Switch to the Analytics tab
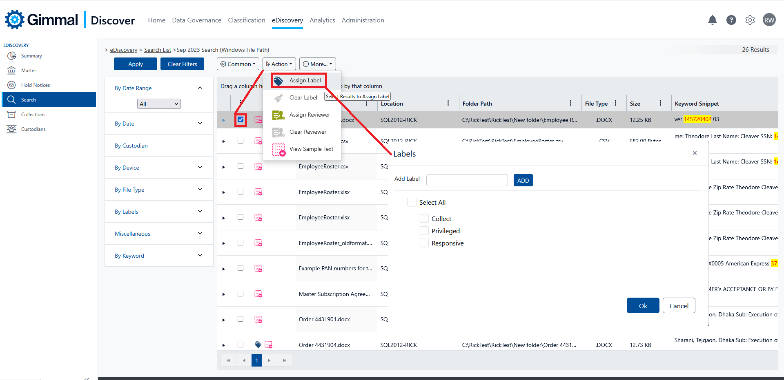This screenshot has height=380, width=784. [322, 20]
